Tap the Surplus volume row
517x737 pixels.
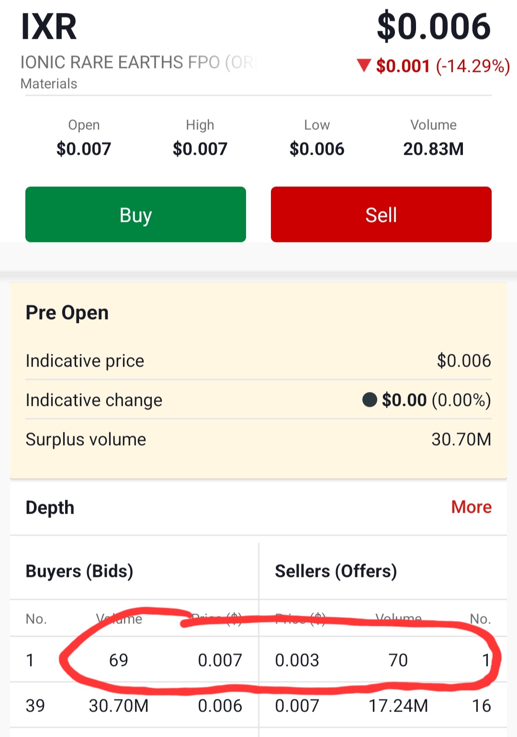coord(258,439)
